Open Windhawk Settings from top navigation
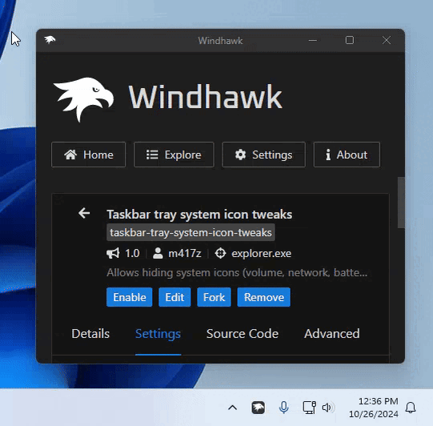 (263, 155)
